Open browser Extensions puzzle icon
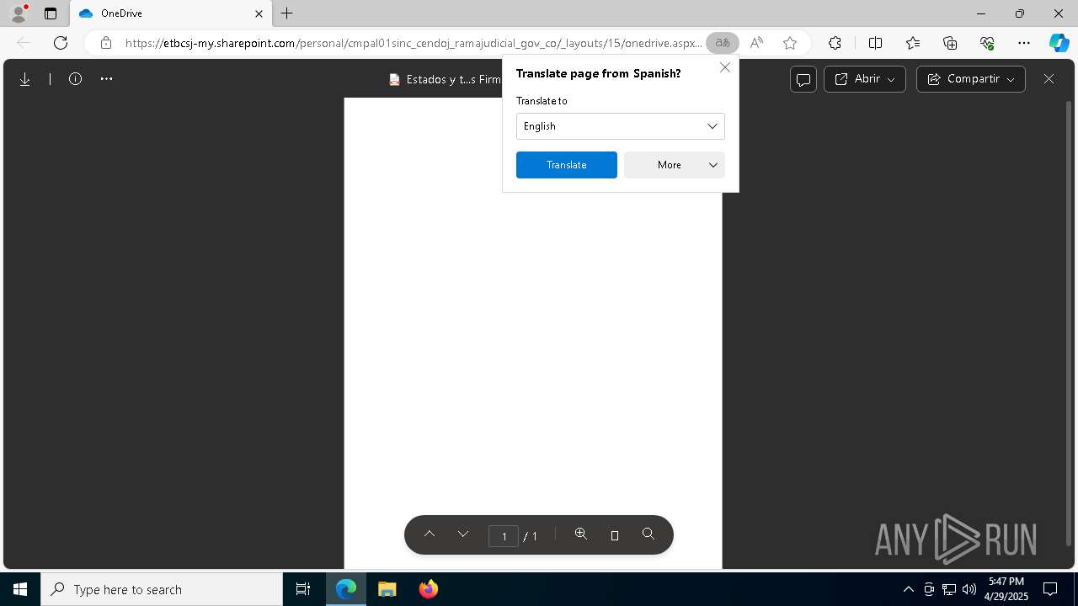The image size is (1078, 606). point(835,43)
